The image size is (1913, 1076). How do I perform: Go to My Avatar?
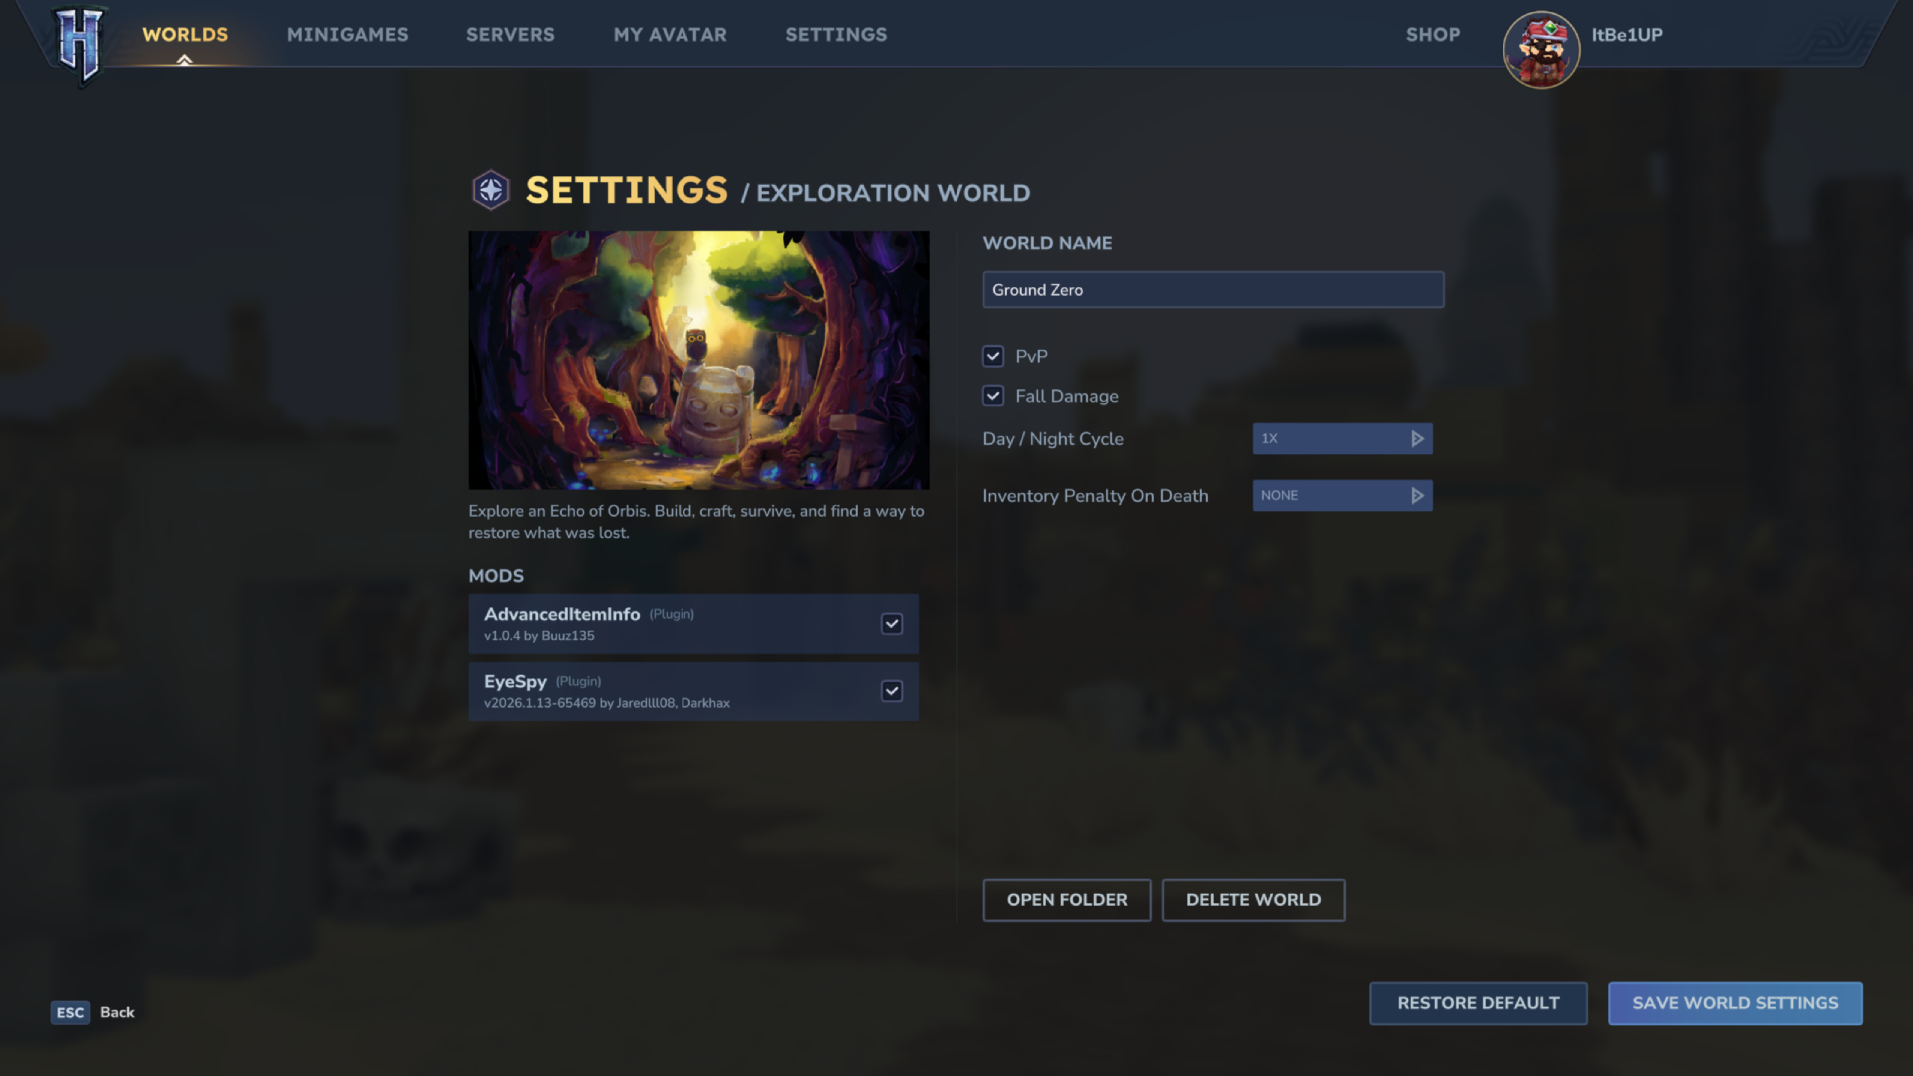671,34
